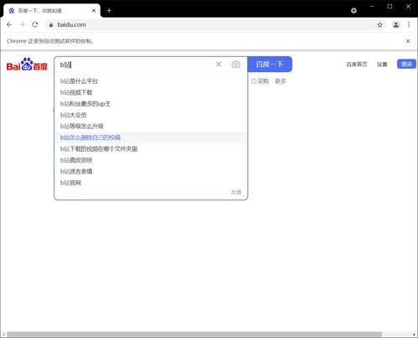Click the site lock icon in address bar
Image resolution: width=418 pixels, height=338 pixels.
coord(51,25)
